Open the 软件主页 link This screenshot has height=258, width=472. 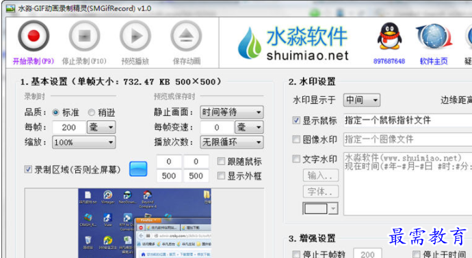pos(434,61)
